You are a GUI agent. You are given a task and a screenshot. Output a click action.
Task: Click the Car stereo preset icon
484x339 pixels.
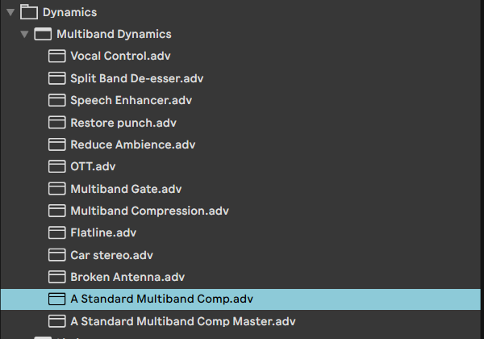click(x=56, y=255)
